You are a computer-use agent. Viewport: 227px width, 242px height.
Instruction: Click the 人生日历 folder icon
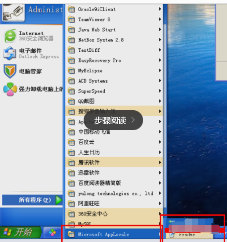click(x=71, y=152)
